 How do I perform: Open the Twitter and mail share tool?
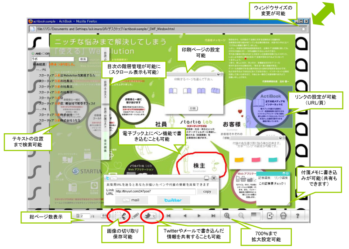pos(150,215)
